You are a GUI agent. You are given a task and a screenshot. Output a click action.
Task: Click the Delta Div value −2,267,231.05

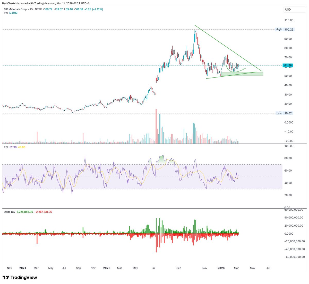click(43, 212)
